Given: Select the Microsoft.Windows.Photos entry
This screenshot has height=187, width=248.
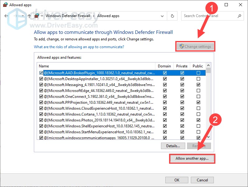Looking at the screenshot, I should [x=99, y=120].
